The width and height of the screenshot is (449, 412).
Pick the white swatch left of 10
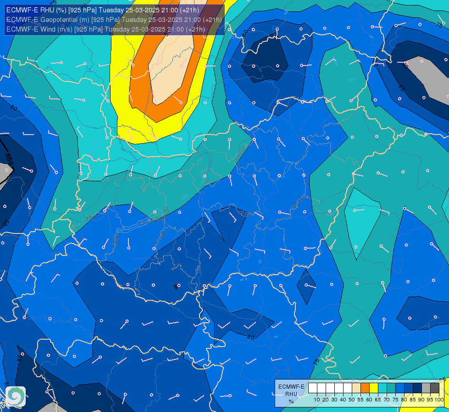[x=313, y=388]
